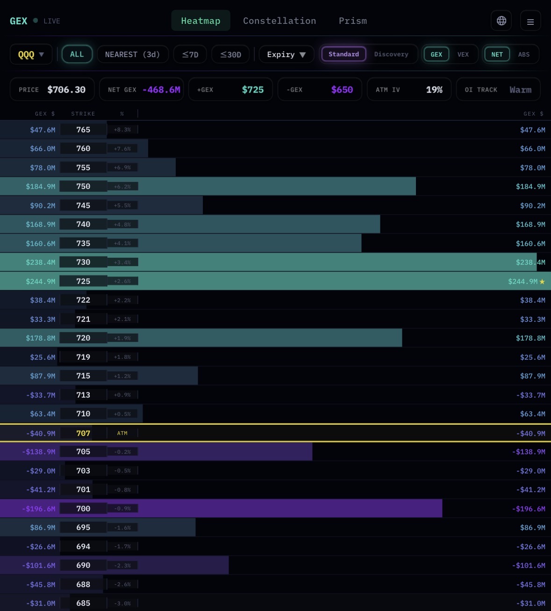Viewport: 551px width, 611px height.
Task: Select the ALL expiry filter
Action: click(x=77, y=54)
